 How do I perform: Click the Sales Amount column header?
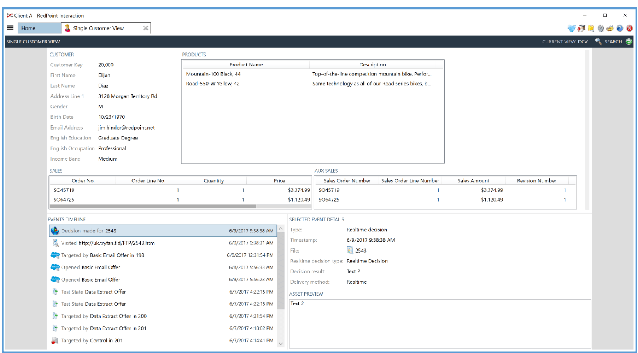[473, 180]
